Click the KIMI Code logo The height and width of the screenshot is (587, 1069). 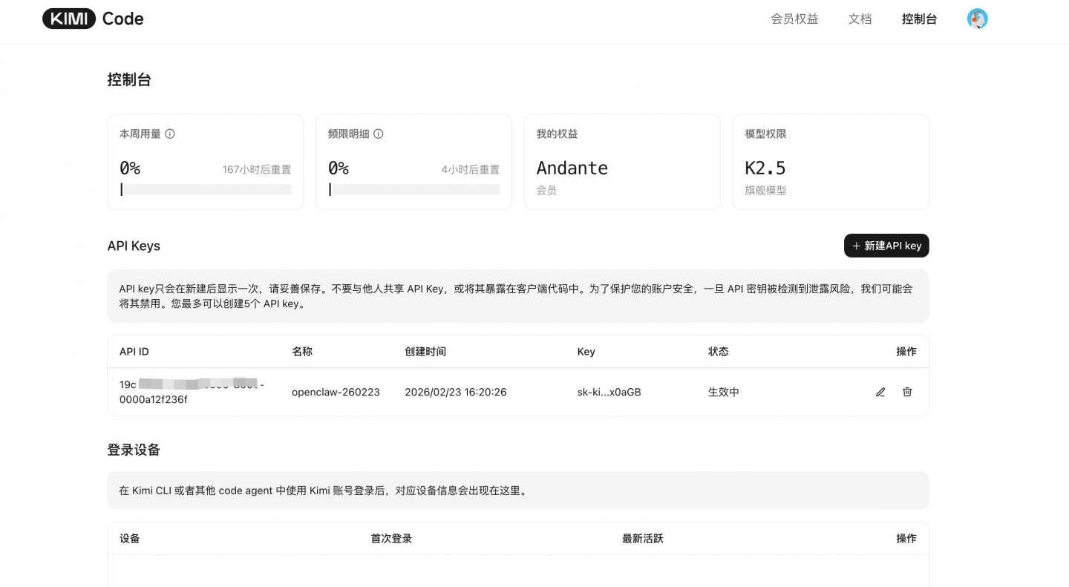click(x=92, y=19)
